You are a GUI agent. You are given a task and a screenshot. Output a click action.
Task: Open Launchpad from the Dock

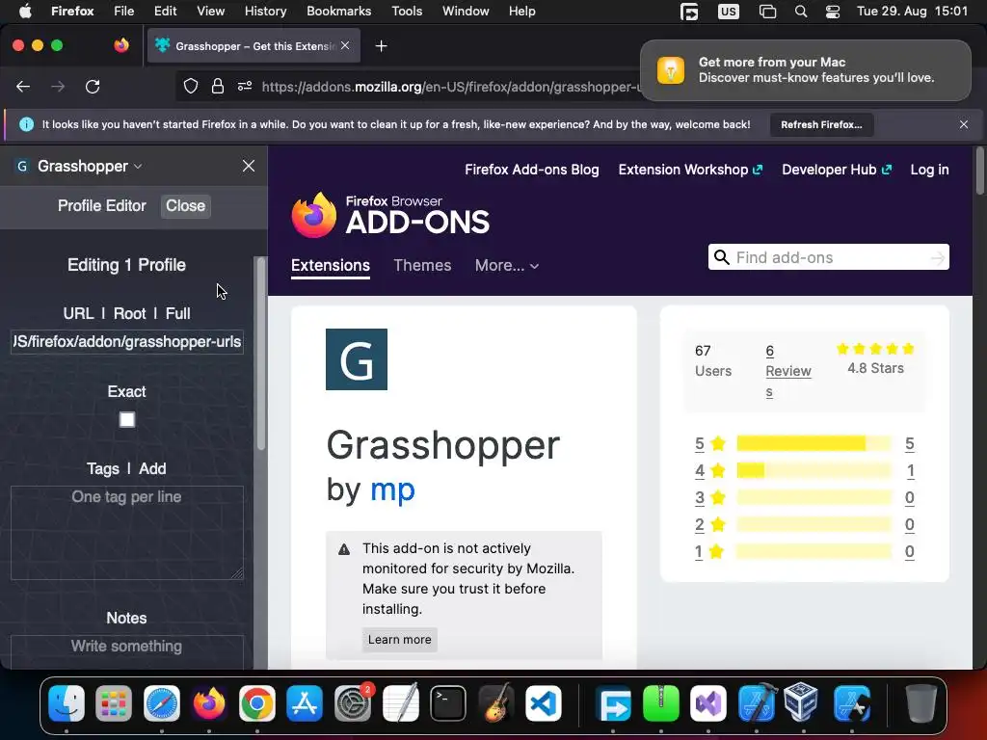coord(114,702)
